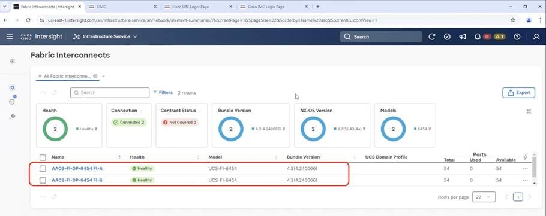Viewport: 546px width, 216px height.
Task: Click the green Health donut chart
Action: coord(55,129)
